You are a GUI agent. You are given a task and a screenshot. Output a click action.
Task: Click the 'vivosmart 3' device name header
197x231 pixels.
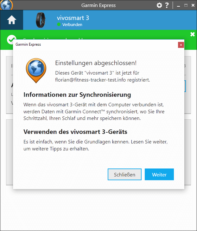tap(73, 18)
